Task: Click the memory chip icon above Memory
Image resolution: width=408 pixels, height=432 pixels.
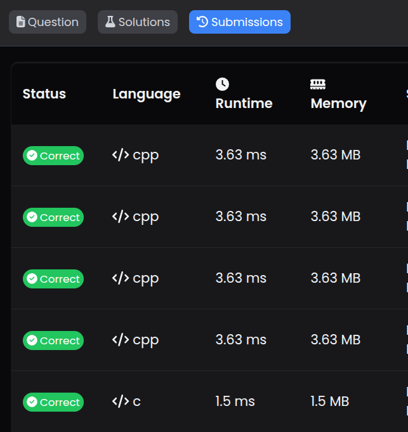Action: [x=318, y=84]
